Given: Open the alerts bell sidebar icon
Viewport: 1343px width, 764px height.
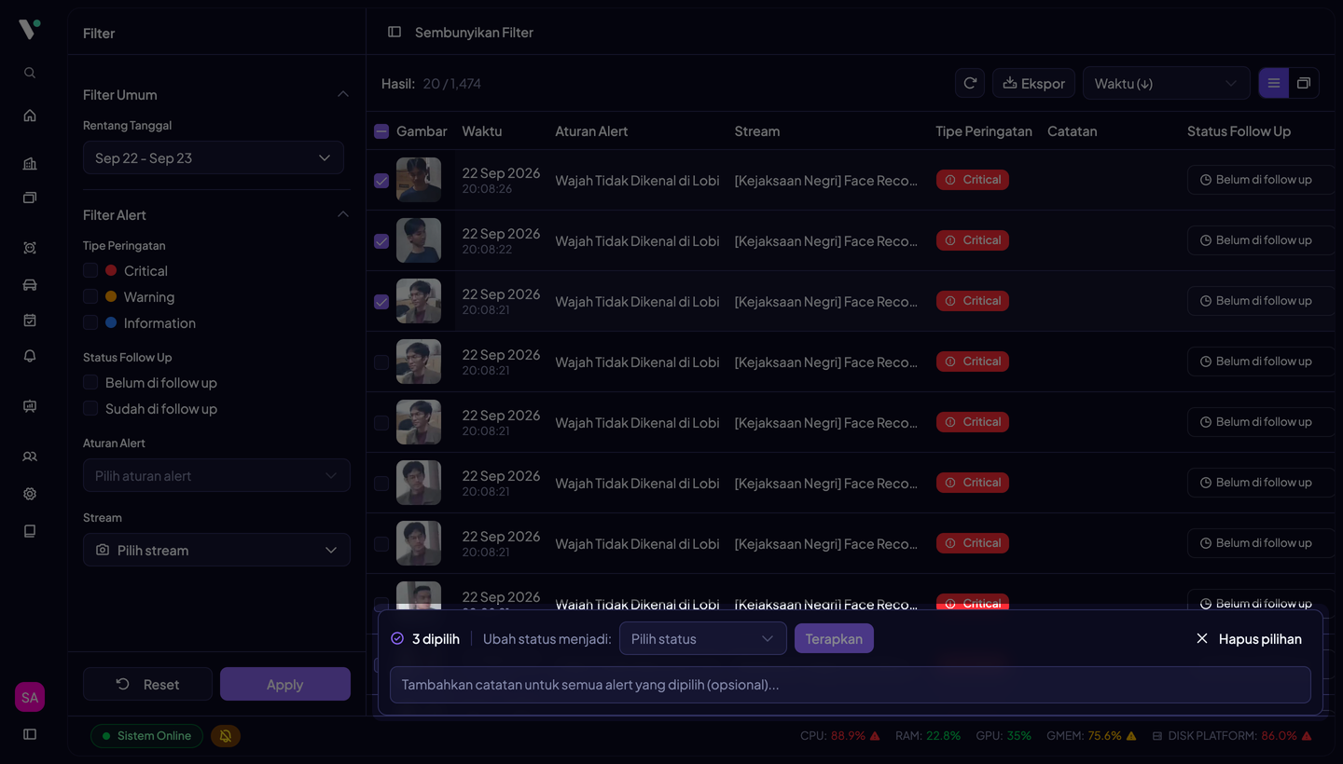Looking at the screenshot, I should pyautogui.click(x=30, y=356).
